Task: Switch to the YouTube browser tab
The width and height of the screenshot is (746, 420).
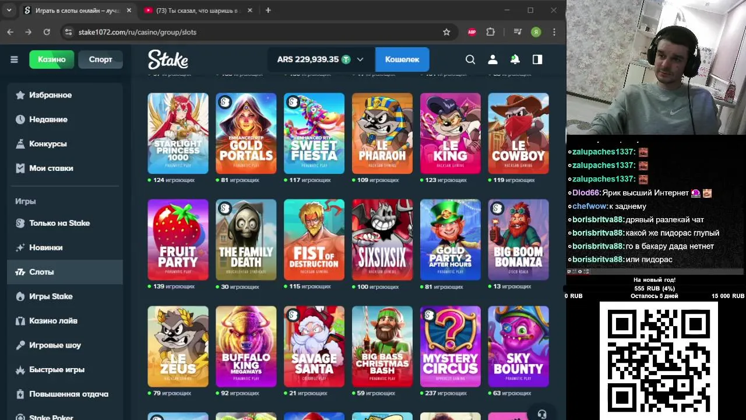Action: coord(197,10)
